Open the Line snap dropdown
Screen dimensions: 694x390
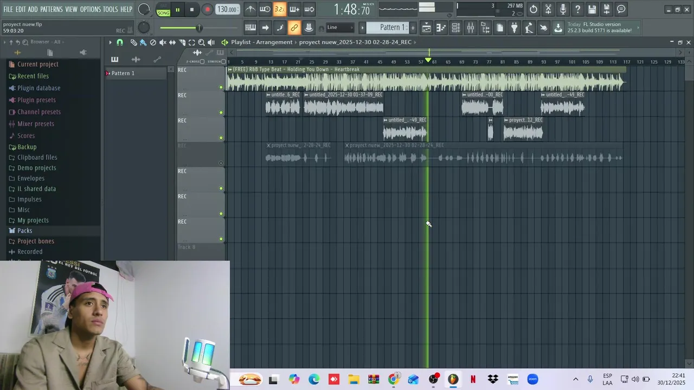tap(340, 28)
